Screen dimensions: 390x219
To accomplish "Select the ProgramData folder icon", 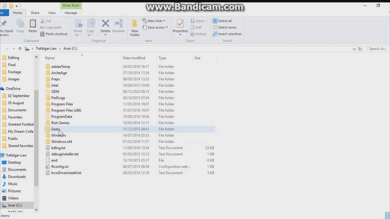I will click(48, 116).
